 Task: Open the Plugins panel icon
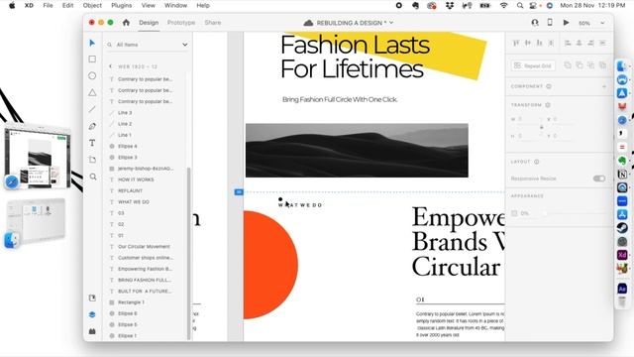click(x=92, y=331)
